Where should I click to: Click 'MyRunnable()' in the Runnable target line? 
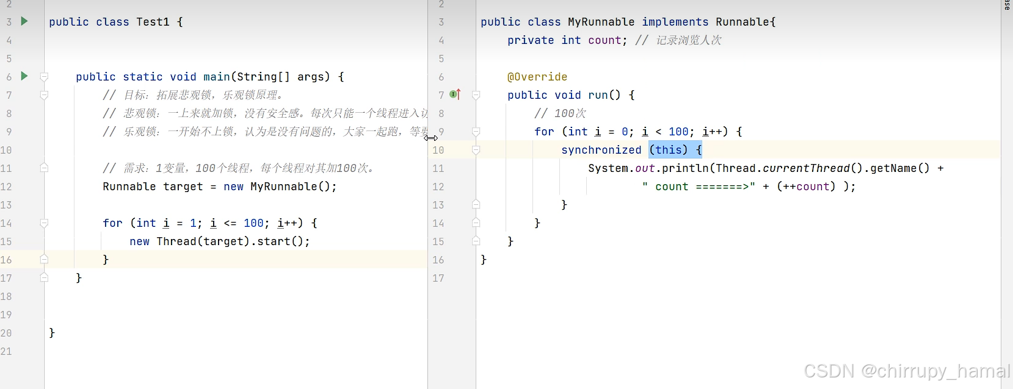290,187
